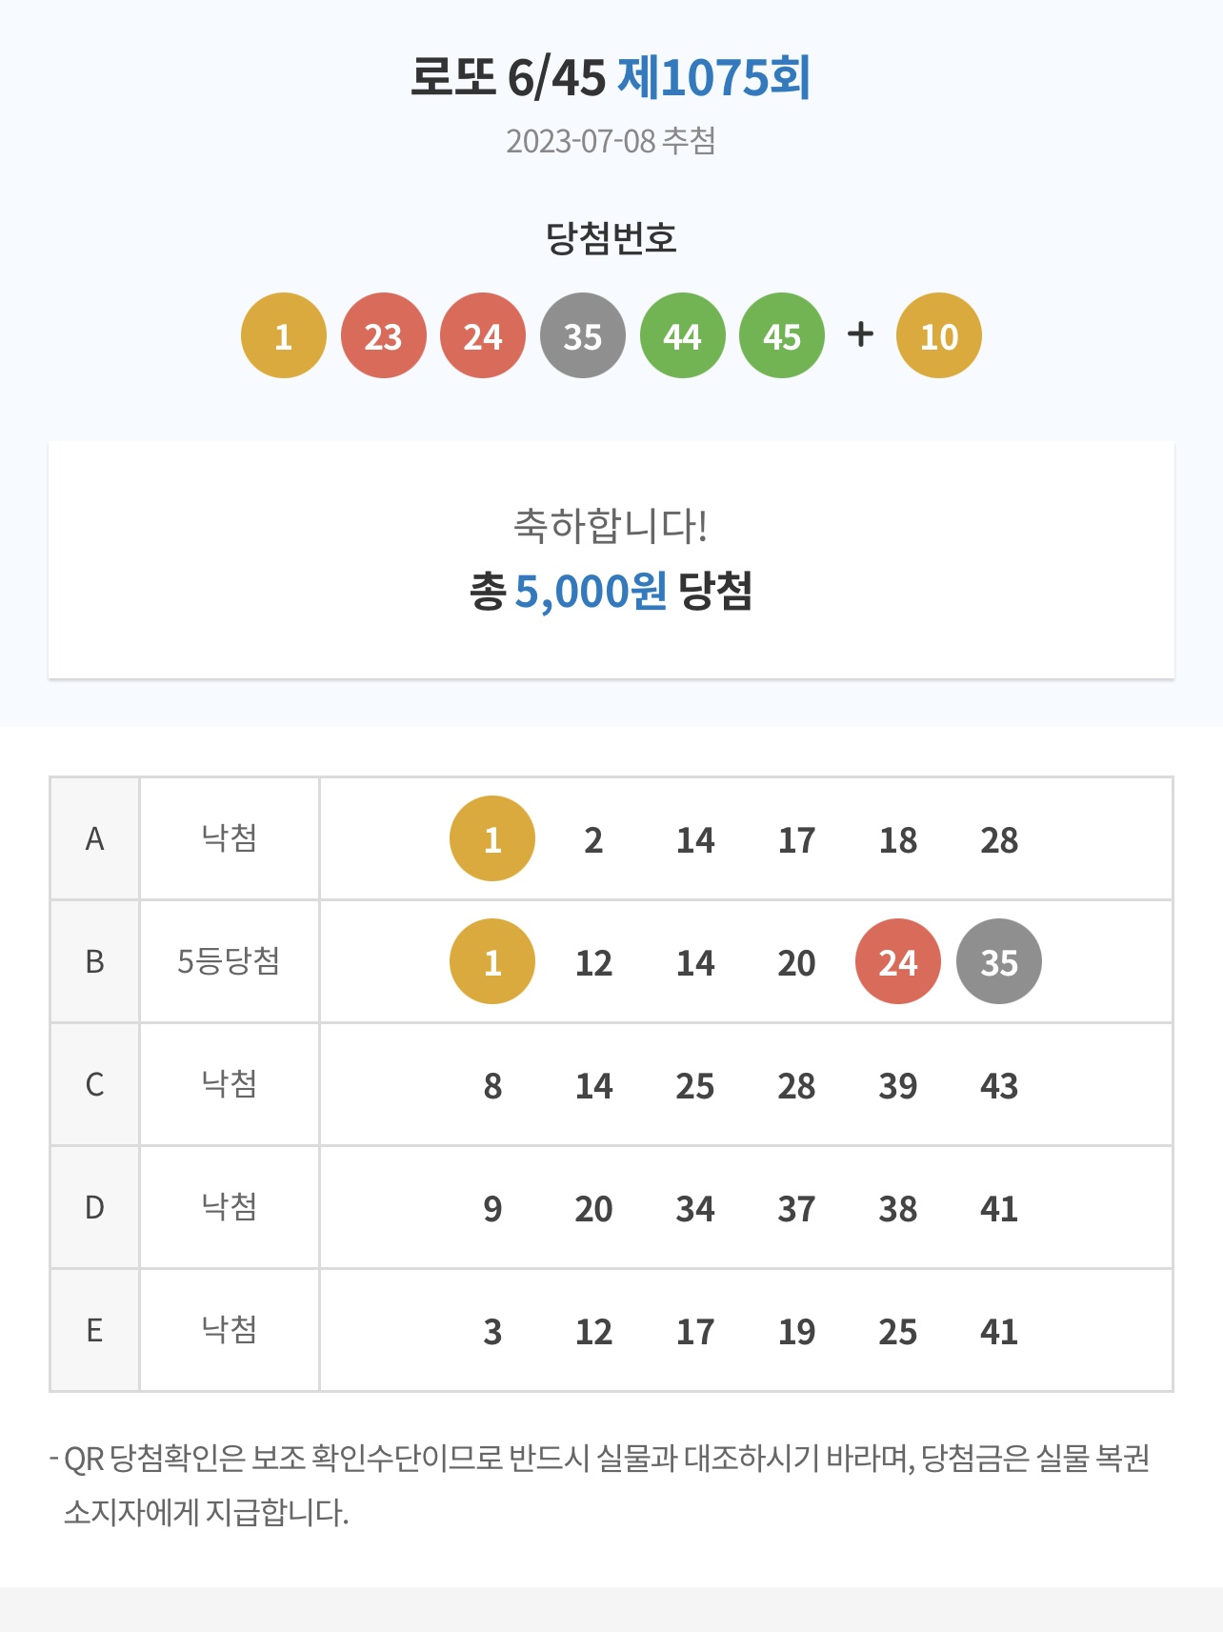Screen dimensions: 1223x1632
Task: Click matched red ball 24 in row B
Action: (898, 961)
